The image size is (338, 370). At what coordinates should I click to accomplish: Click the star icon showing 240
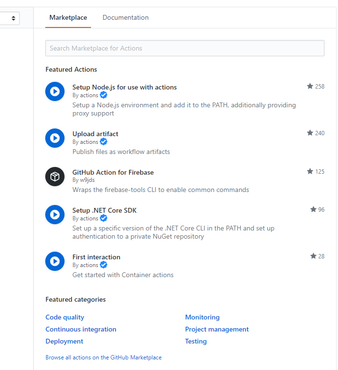310,133
